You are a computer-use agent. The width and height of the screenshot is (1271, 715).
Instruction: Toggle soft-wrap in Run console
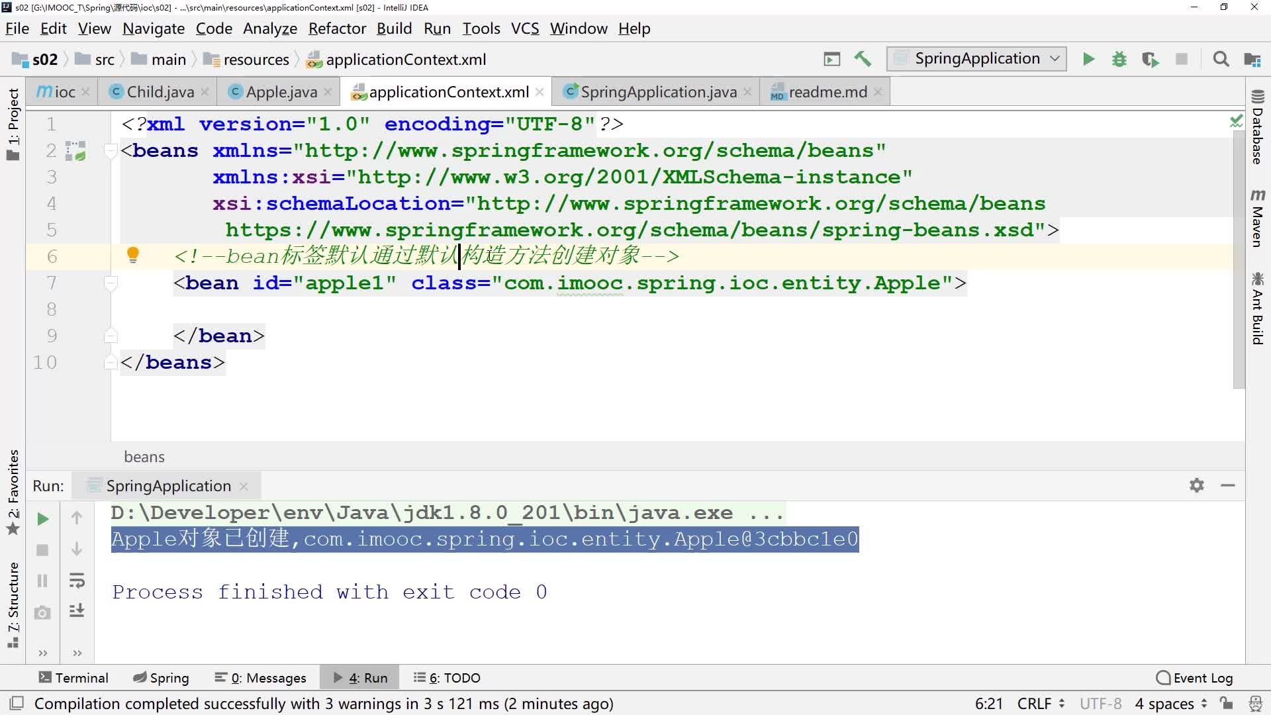(77, 581)
